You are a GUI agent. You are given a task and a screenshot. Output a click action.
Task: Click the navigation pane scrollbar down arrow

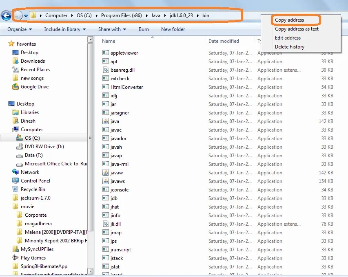tap(90, 271)
